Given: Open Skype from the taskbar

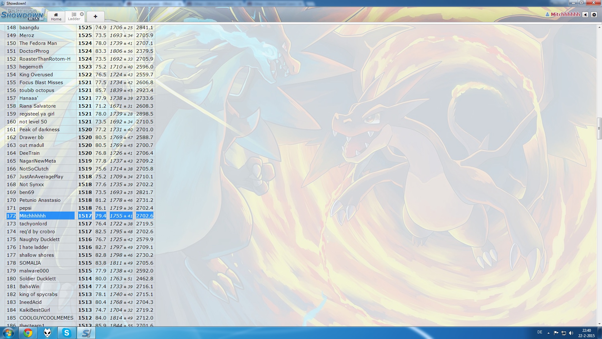Looking at the screenshot, I should (66, 333).
